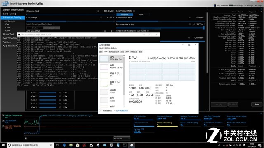The image size is (264, 148).
Task: Switch to 进程 tab in Task Manager
Action: point(101,52)
